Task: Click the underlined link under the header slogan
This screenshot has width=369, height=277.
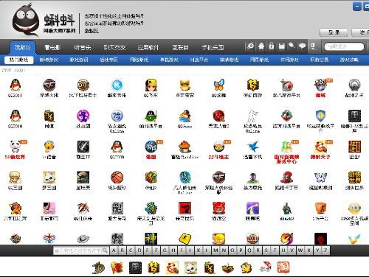Action: click(92, 31)
